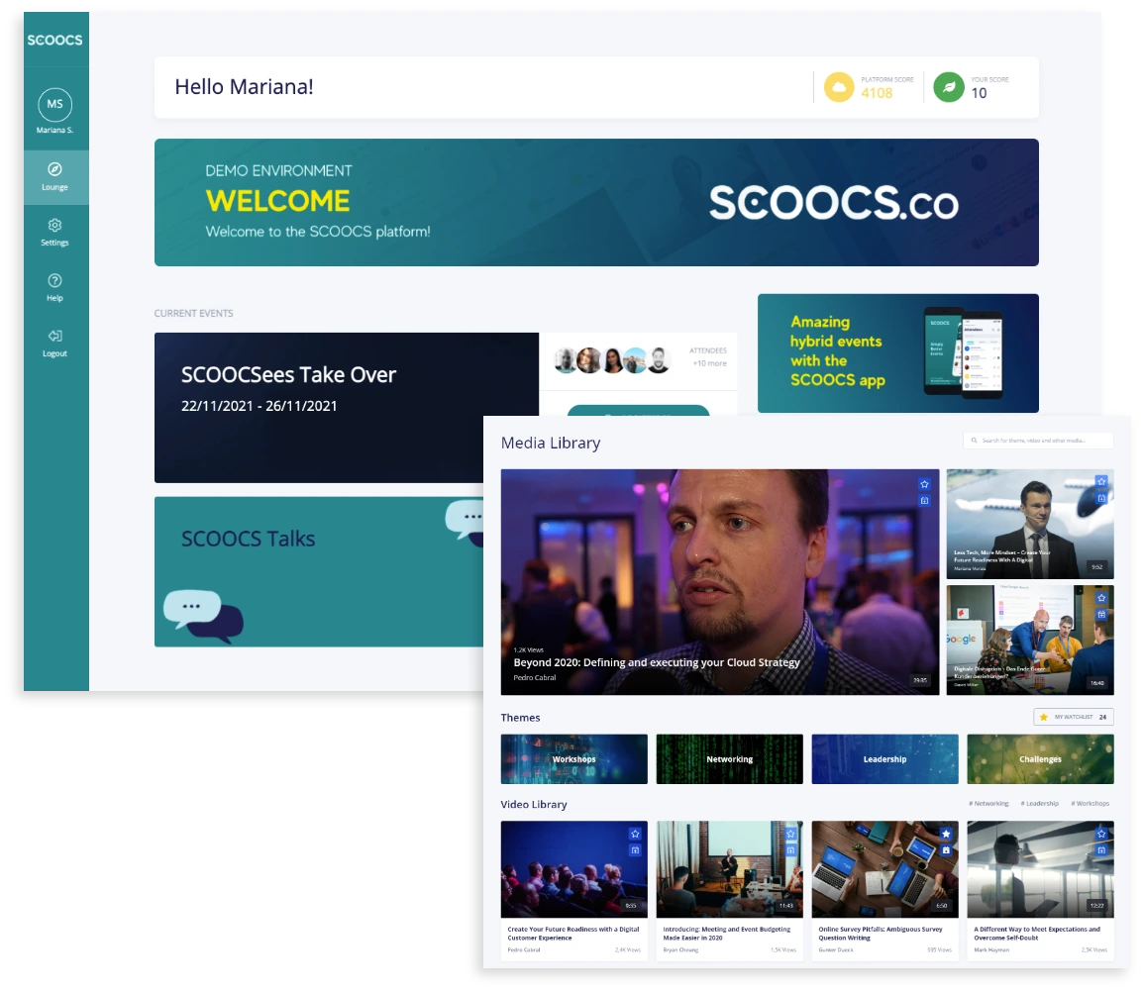Click author name Bryan Cheung
The height and width of the screenshot is (992, 1143).
[680, 949]
